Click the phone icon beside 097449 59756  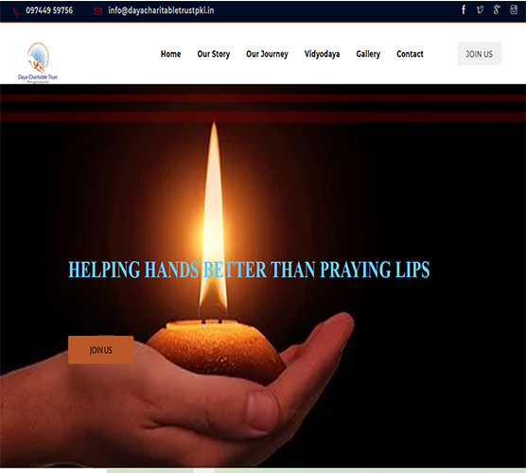pyautogui.click(x=16, y=11)
